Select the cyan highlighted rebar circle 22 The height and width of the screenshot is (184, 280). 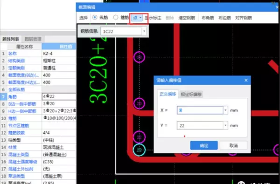point(139,150)
